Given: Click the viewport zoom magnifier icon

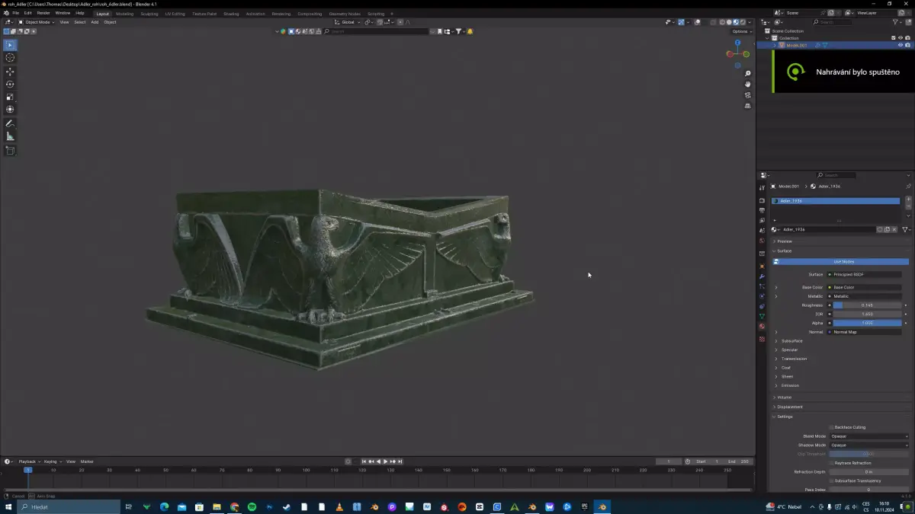Looking at the screenshot, I should point(748,74).
